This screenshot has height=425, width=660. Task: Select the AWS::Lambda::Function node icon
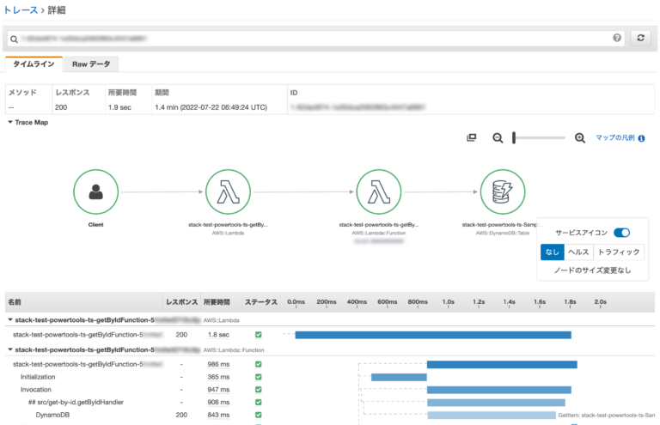coord(379,191)
